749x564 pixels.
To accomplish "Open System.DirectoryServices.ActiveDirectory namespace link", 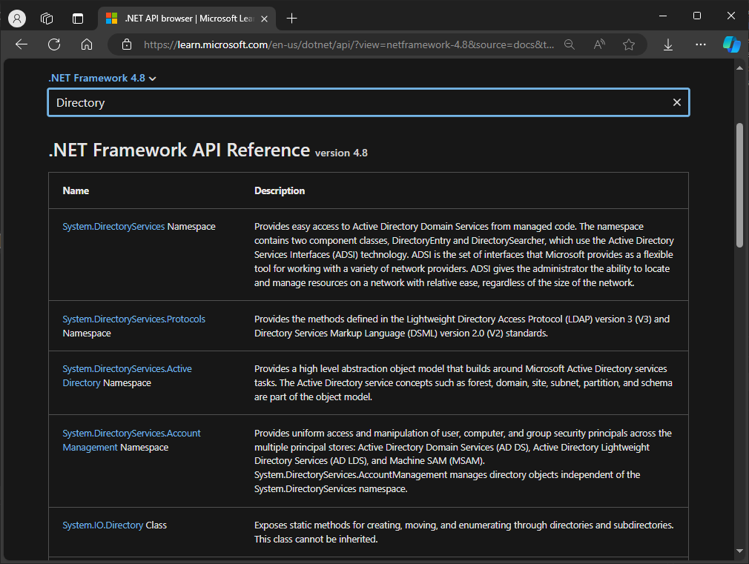I will coord(127,376).
